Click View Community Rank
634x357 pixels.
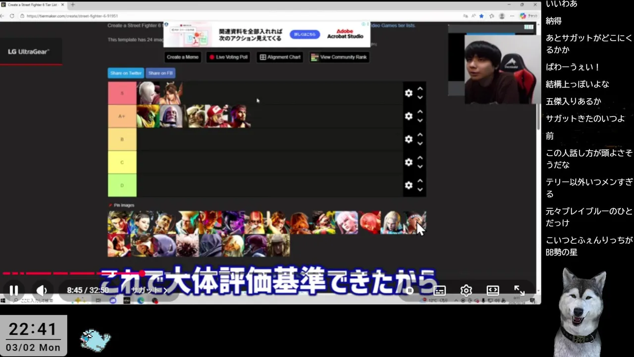(x=339, y=57)
